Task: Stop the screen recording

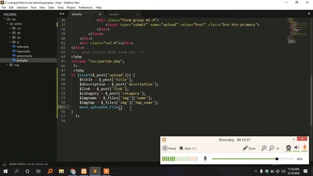Action: pyautogui.click(x=188, y=148)
